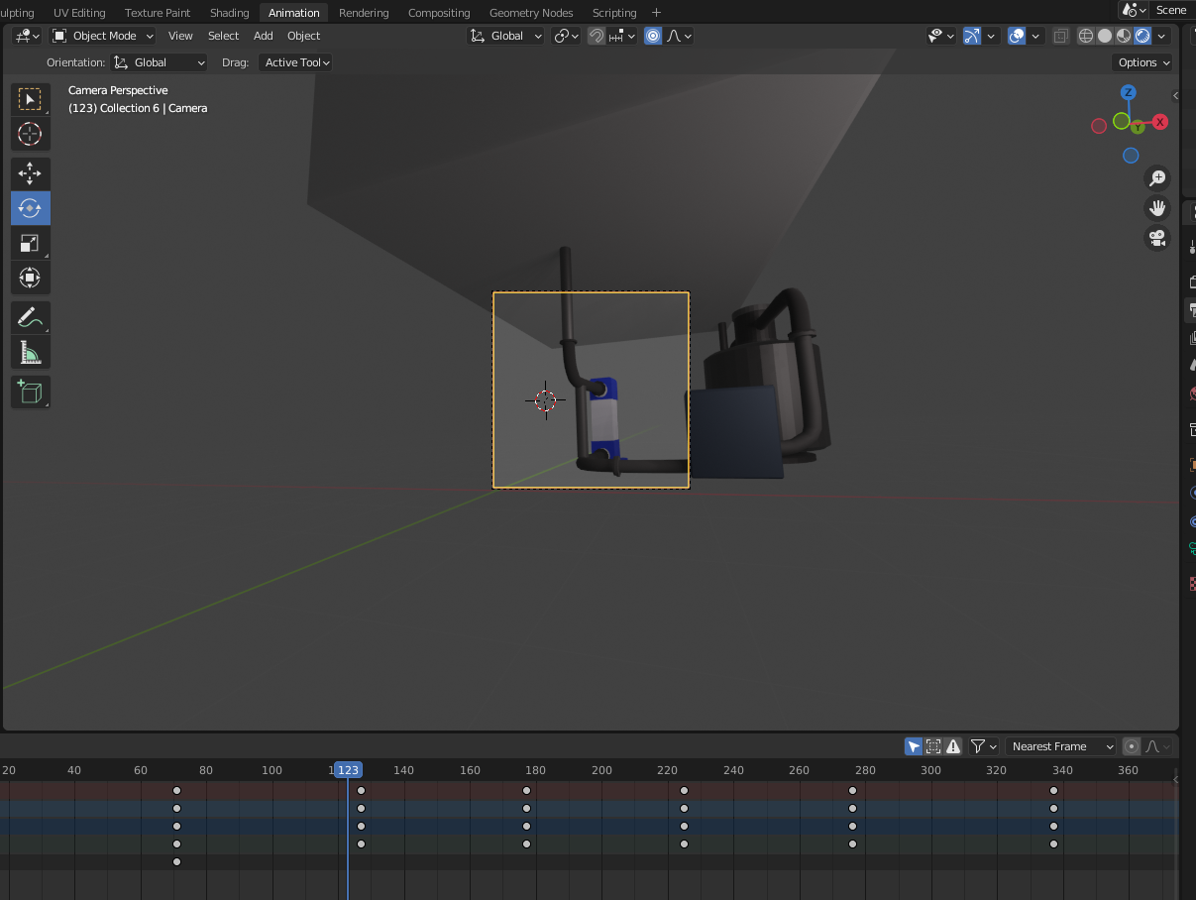1196x900 pixels.
Task: Toggle camera view with camera icon
Action: (x=1157, y=238)
